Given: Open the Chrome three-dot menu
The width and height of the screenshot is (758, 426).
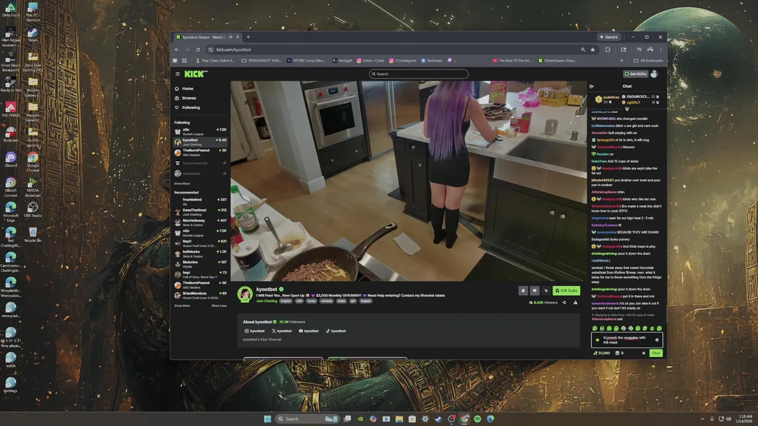Looking at the screenshot, I should [x=661, y=50].
